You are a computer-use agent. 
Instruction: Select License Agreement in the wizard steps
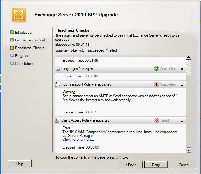[x=30, y=40]
